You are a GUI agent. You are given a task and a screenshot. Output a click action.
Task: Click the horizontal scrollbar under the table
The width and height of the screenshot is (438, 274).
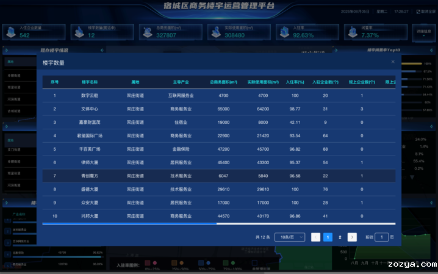tap(129, 224)
